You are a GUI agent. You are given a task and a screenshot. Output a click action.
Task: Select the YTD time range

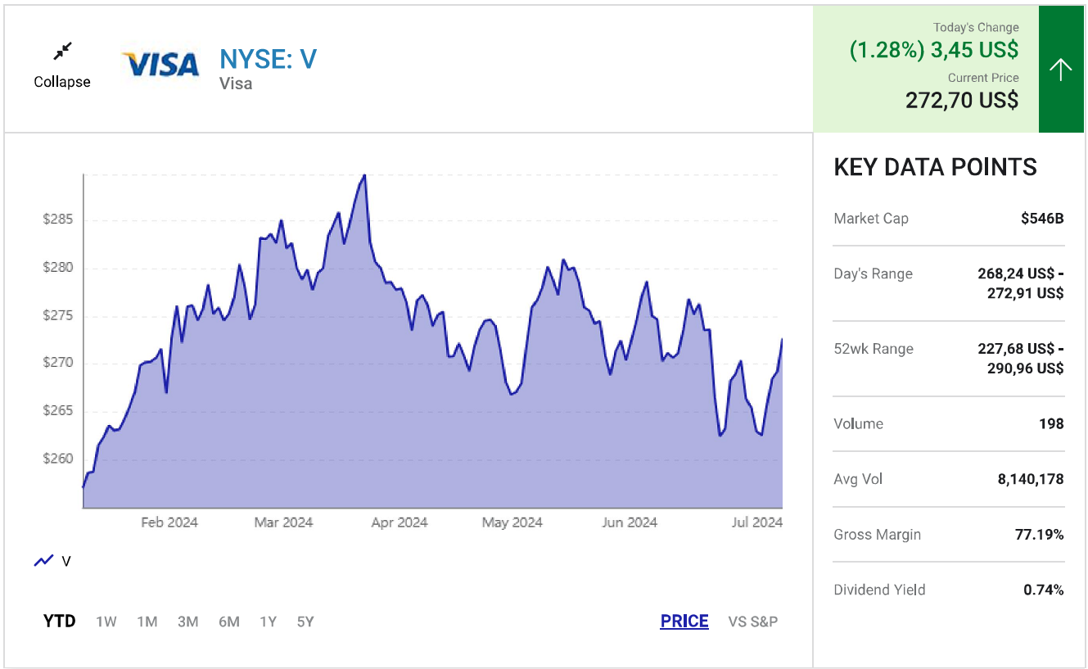(59, 622)
